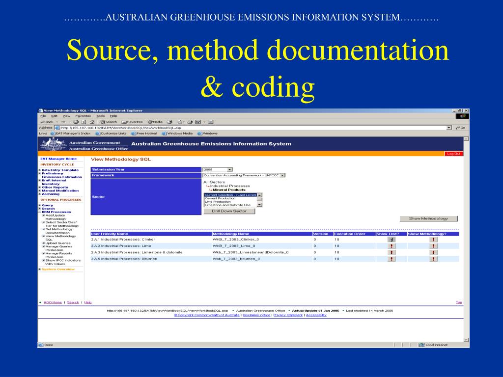
Task: Click the browser address URL field
Action: [251, 128]
